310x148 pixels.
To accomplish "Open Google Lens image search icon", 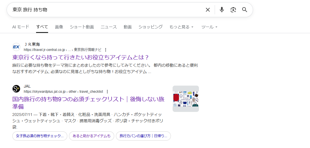I will coord(233,10).
